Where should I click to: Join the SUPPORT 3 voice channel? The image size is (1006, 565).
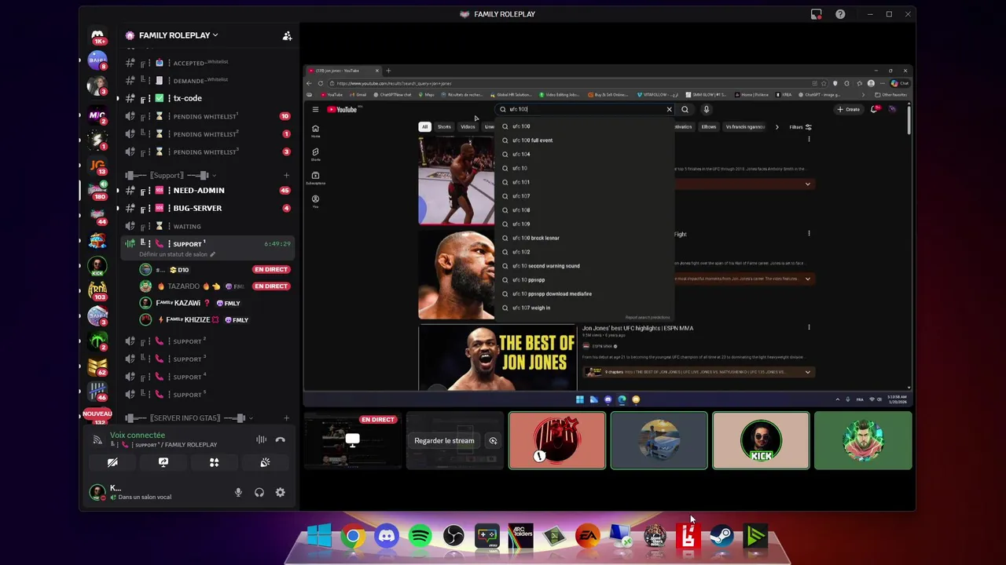point(207,359)
